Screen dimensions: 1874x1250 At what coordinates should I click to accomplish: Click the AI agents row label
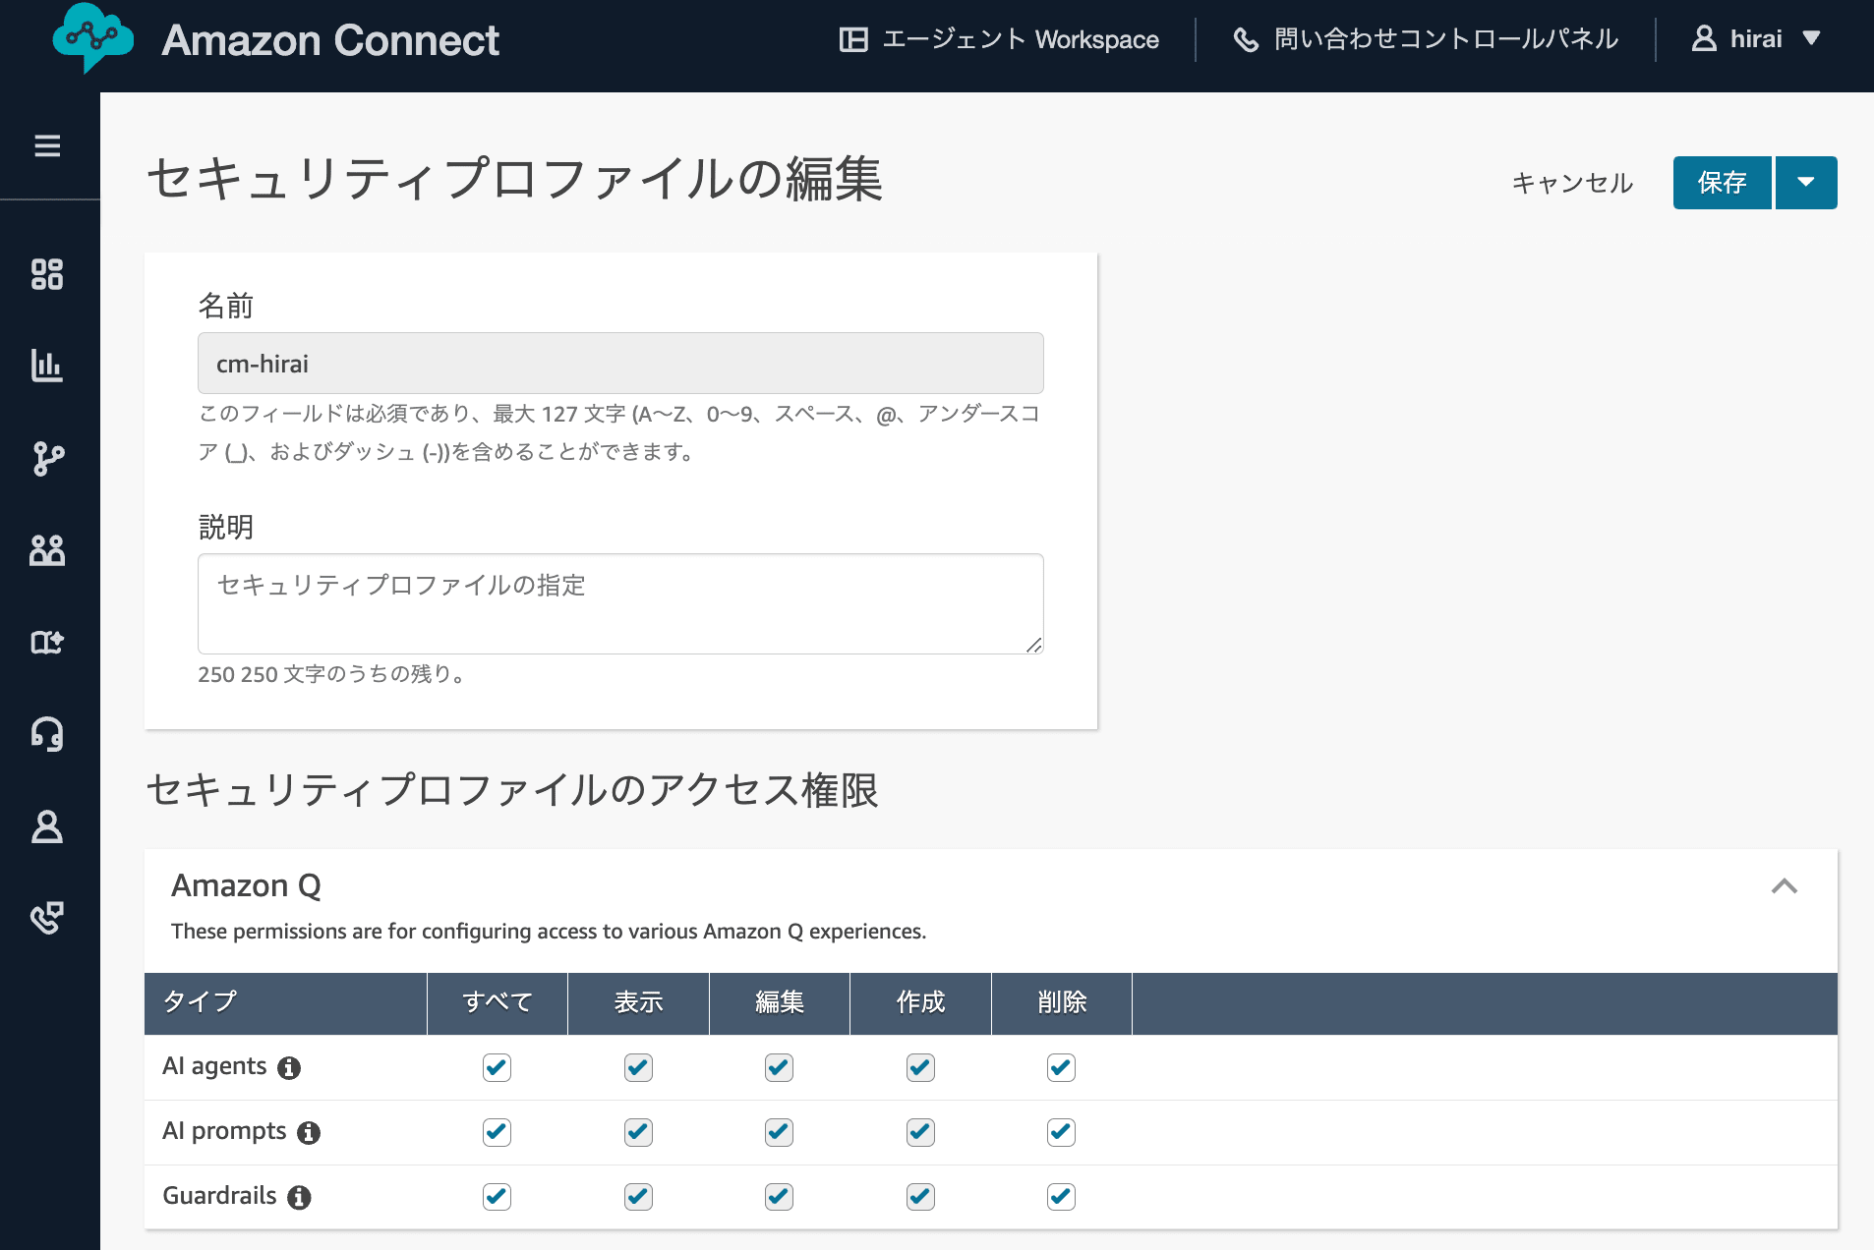tap(214, 1066)
